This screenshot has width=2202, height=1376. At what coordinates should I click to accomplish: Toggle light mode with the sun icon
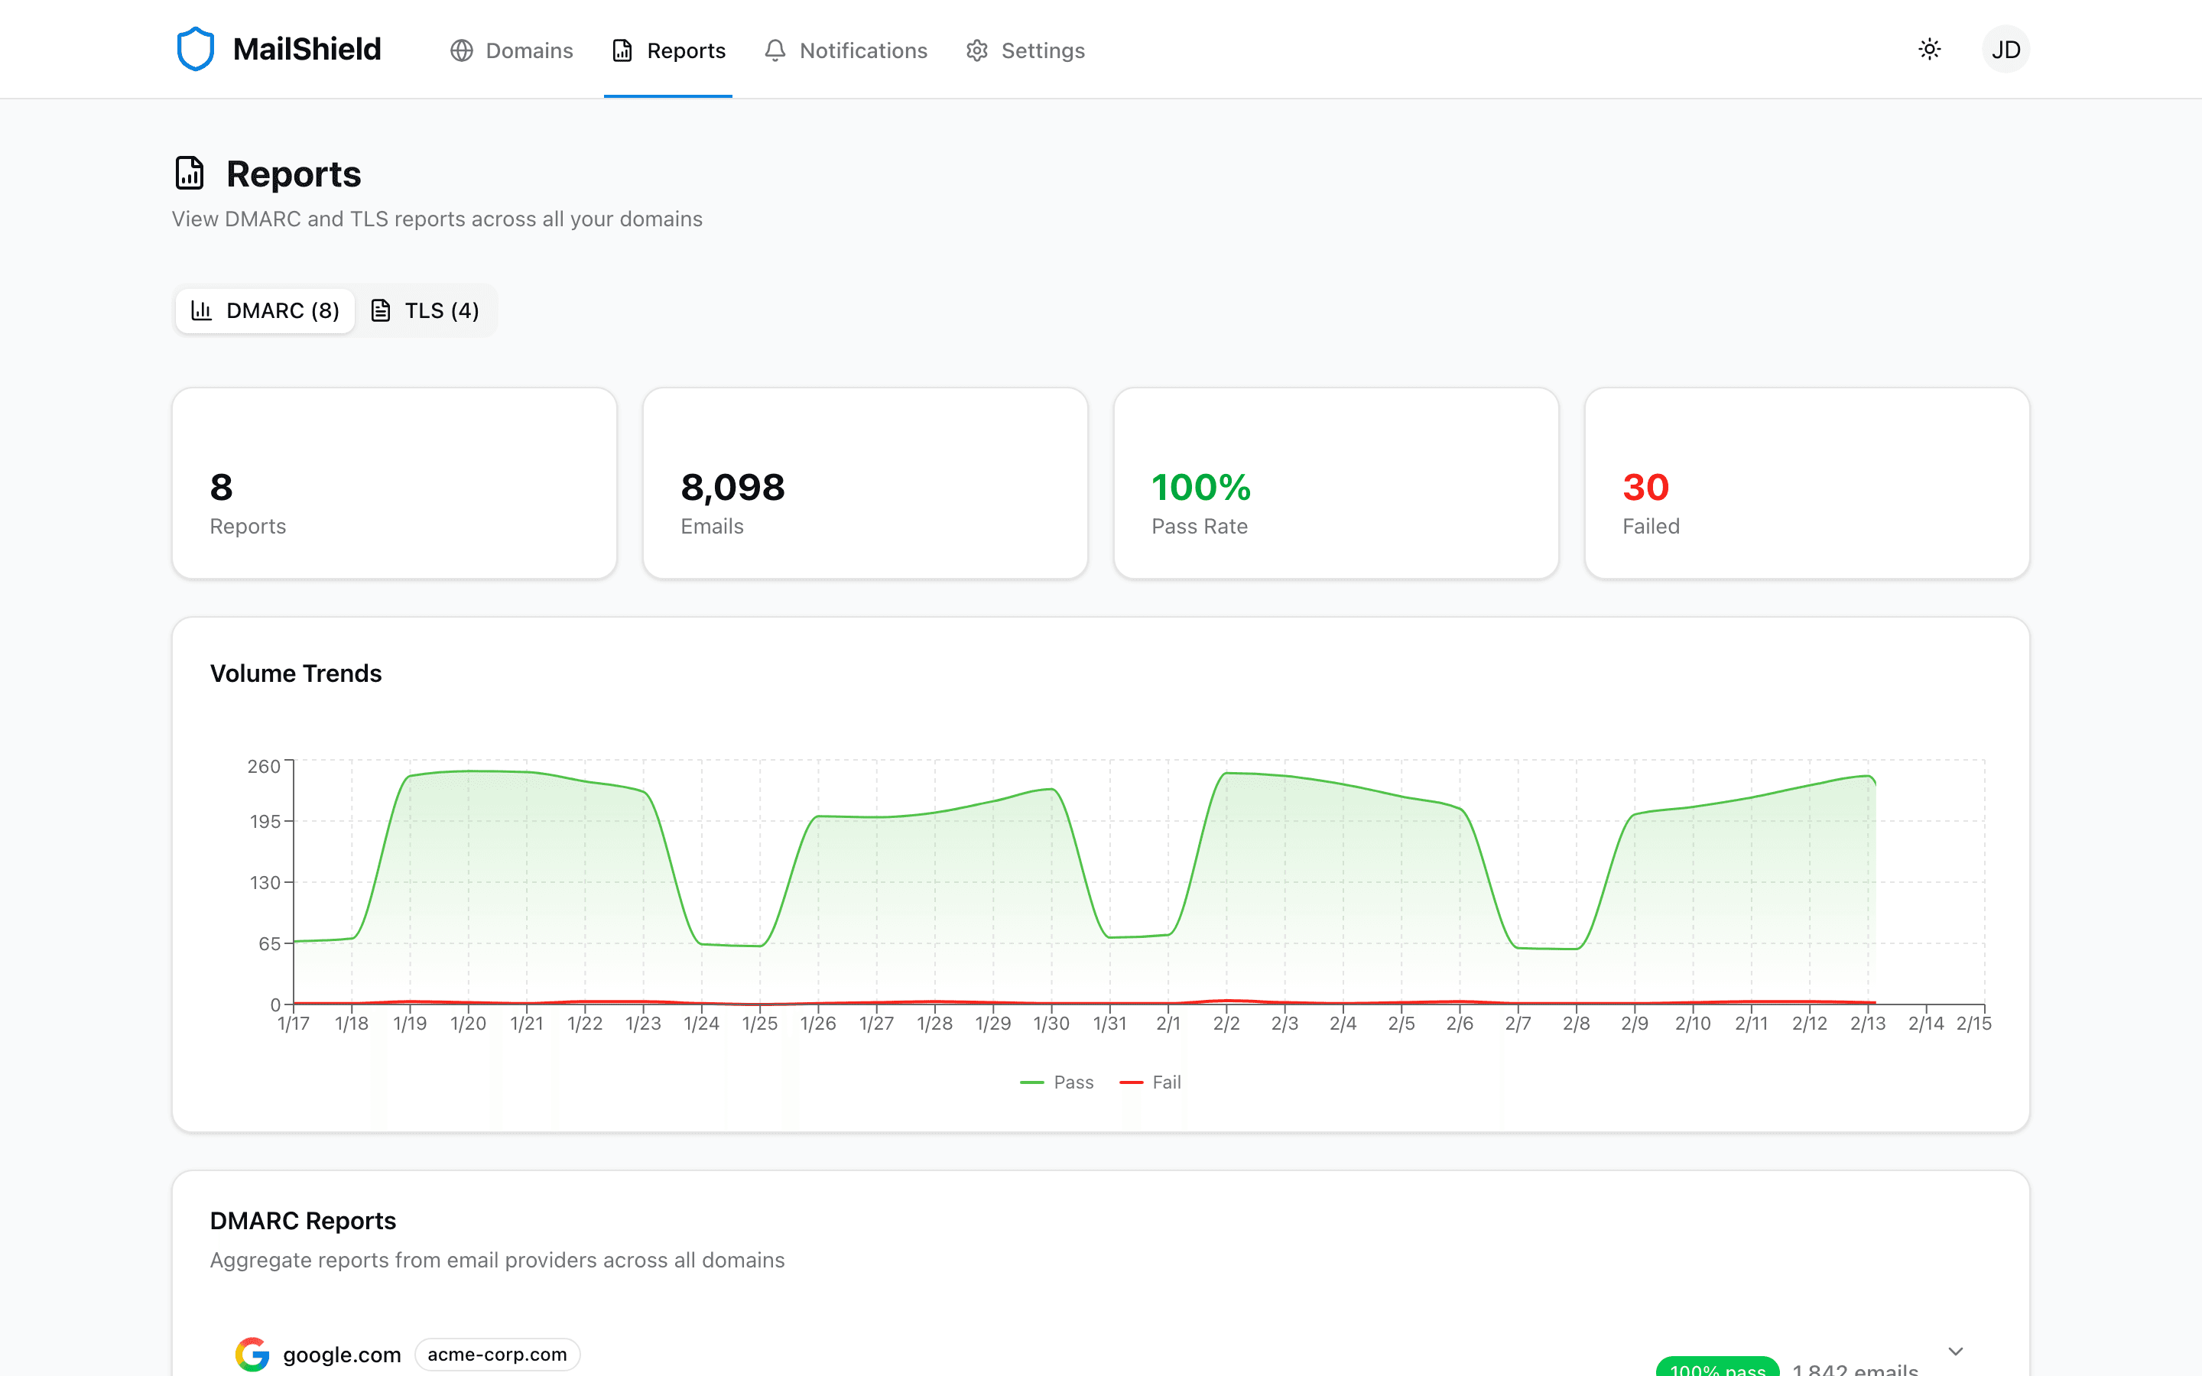click(x=1929, y=49)
